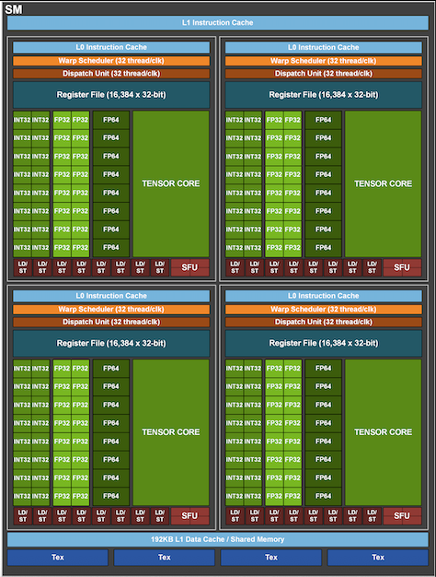436x577 pixels.
Task: Click the rightmost Tex unit
Action: [378, 558]
